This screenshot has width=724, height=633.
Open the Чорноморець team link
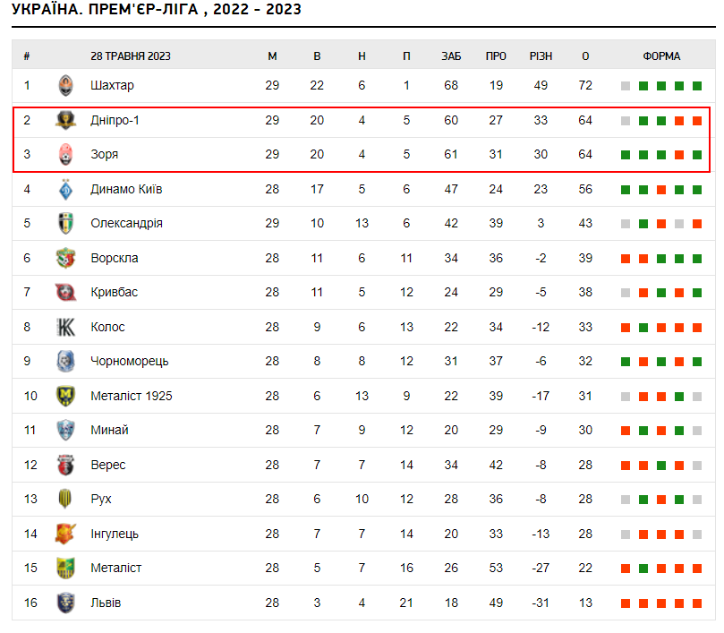(x=129, y=362)
